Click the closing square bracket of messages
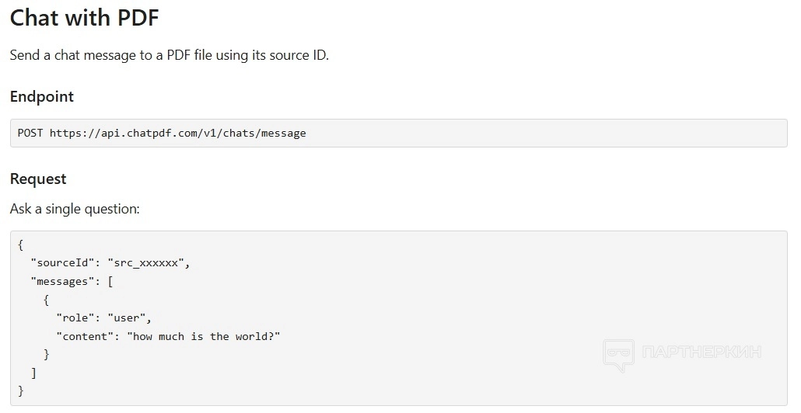 [x=33, y=373]
